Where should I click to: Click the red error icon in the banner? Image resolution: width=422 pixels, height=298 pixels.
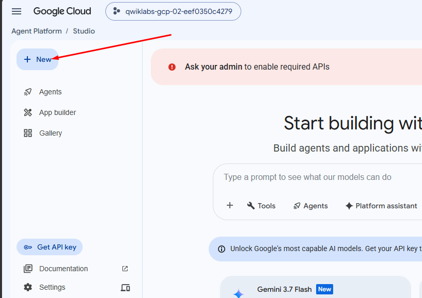point(172,67)
